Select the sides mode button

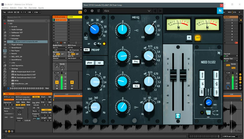pos(216,92)
